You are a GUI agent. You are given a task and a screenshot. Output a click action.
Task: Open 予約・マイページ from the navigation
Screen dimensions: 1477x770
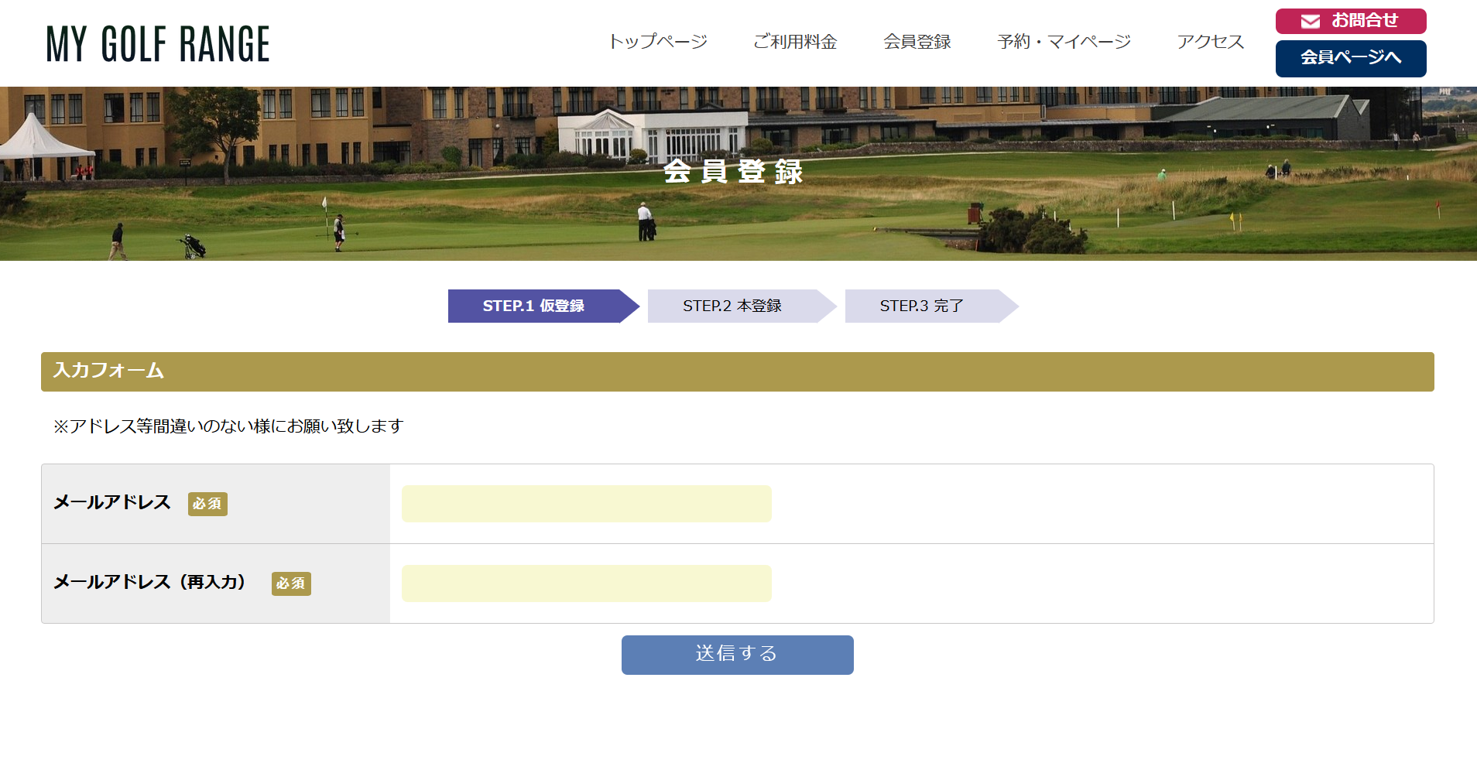[x=1064, y=42]
